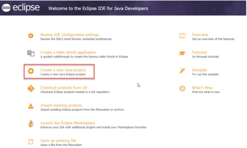247x148 pixels.
Task: Click the Eclipse Marketplace box icon
Action: pyautogui.click(x=31, y=124)
